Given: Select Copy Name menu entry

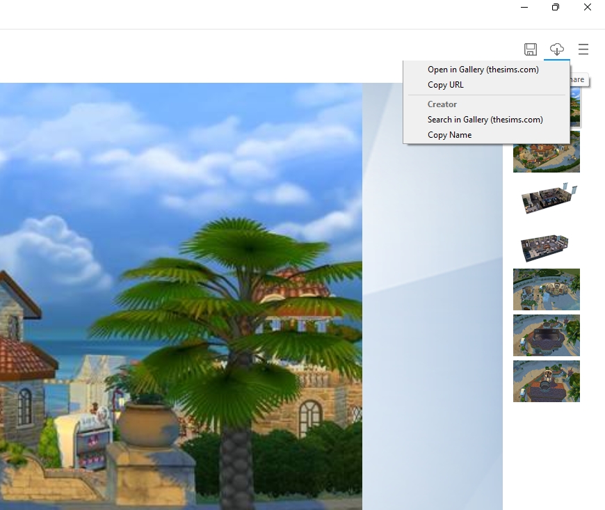Looking at the screenshot, I should point(449,135).
